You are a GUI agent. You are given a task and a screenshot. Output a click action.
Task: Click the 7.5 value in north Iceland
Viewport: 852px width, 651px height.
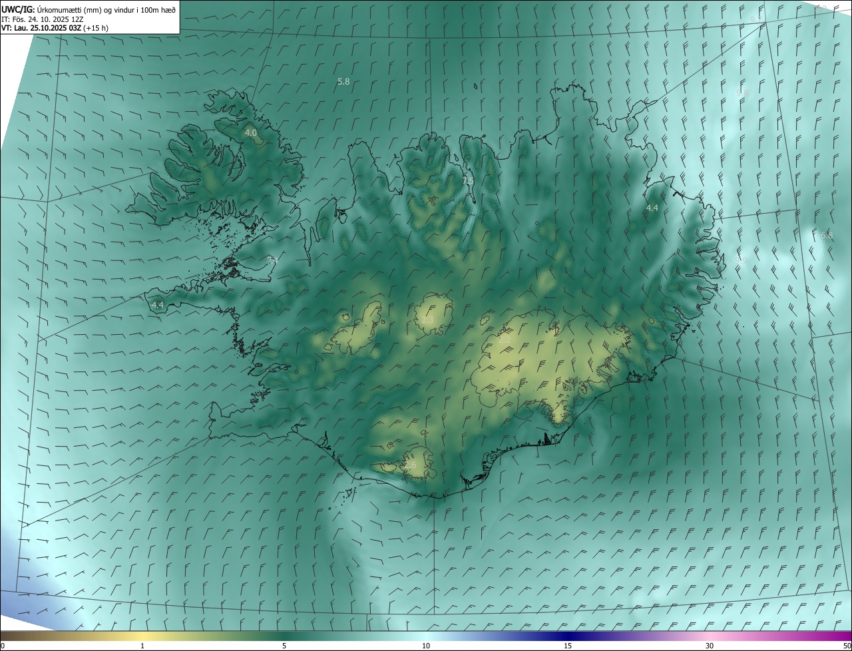coord(468,180)
